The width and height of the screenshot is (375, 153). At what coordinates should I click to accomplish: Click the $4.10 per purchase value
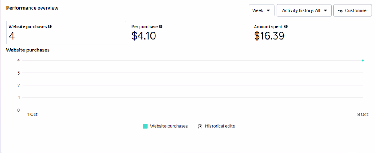point(144,36)
